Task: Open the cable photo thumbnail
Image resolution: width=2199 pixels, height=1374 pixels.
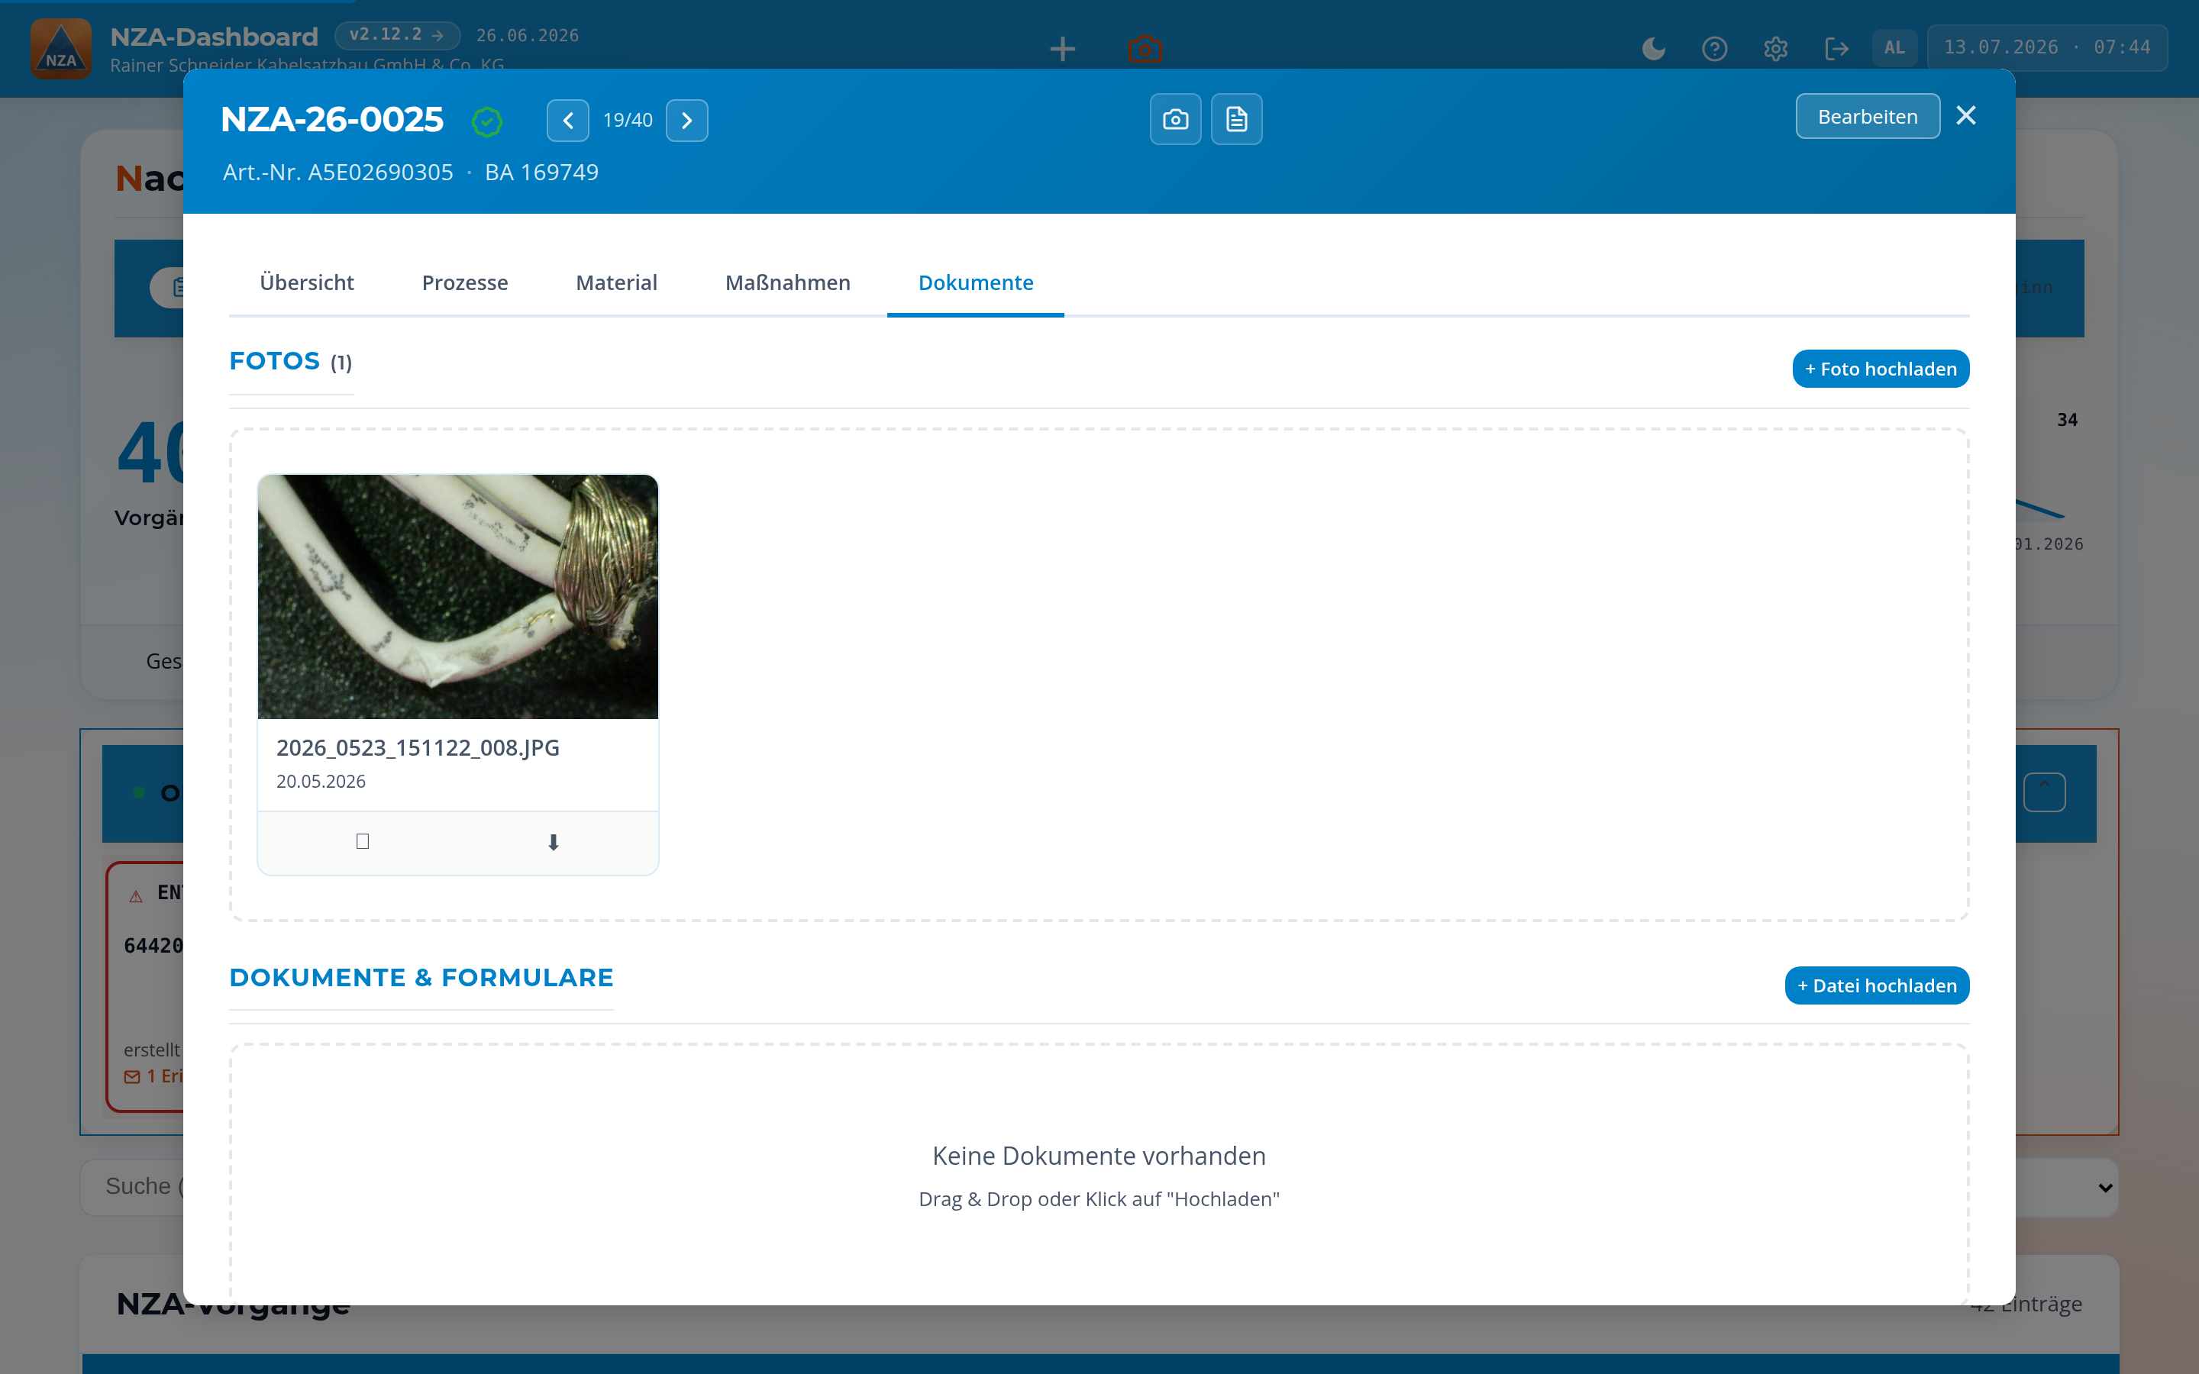Action: [x=458, y=596]
